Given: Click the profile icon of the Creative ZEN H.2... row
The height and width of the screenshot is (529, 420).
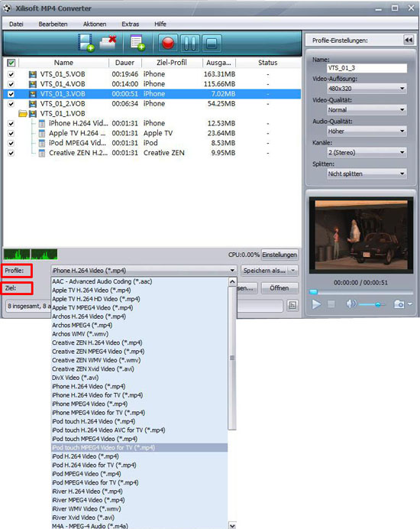Looking at the screenshot, I should [42, 153].
